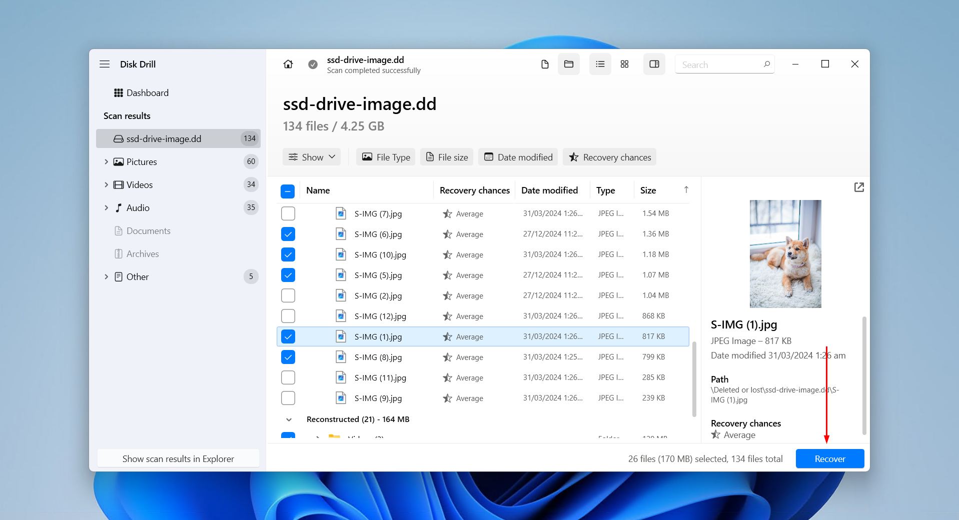Viewport: 959px width, 520px height.
Task: Uncheck the S-IMG (8).jpg checkbox
Action: [x=288, y=357]
